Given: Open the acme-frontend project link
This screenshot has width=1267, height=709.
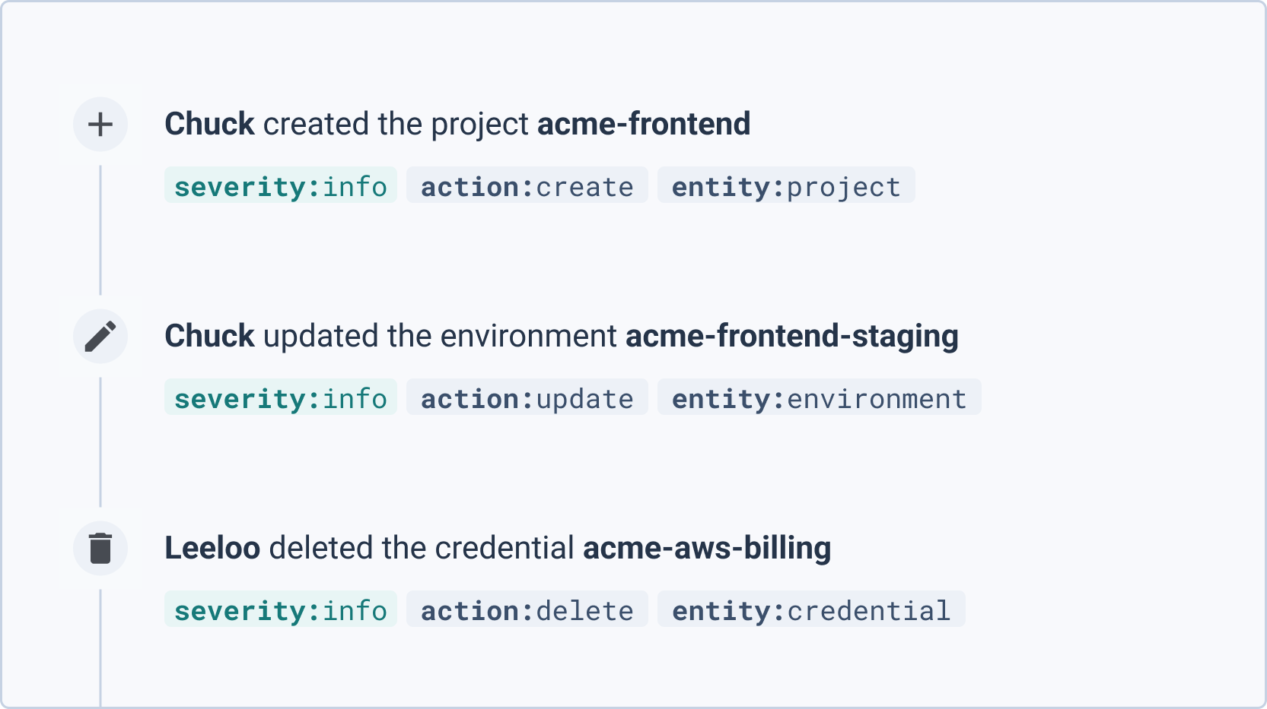Looking at the screenshot, I should (x=644, y=124).
